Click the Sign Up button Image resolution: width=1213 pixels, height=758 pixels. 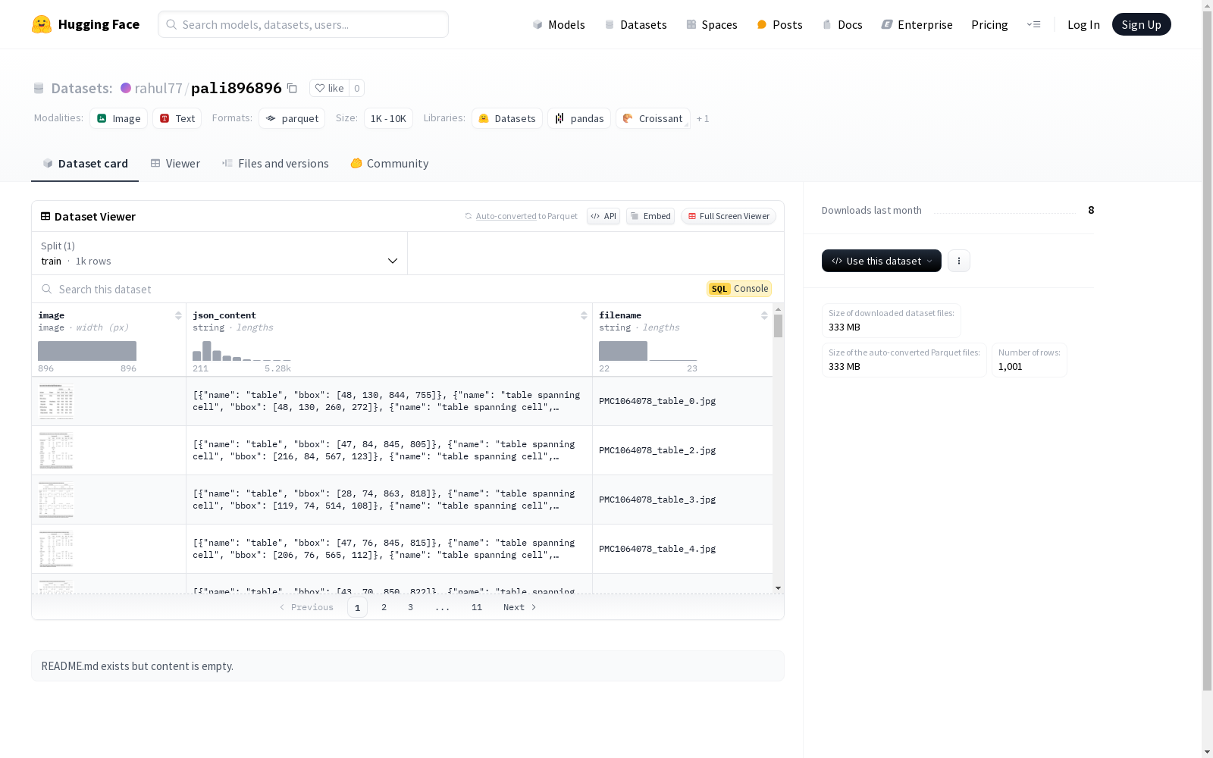click(x=1141, y=24)
